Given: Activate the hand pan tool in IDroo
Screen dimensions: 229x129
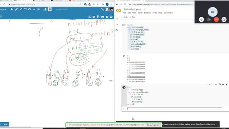Looking at the screenshot, I should (x=50, y=9).
